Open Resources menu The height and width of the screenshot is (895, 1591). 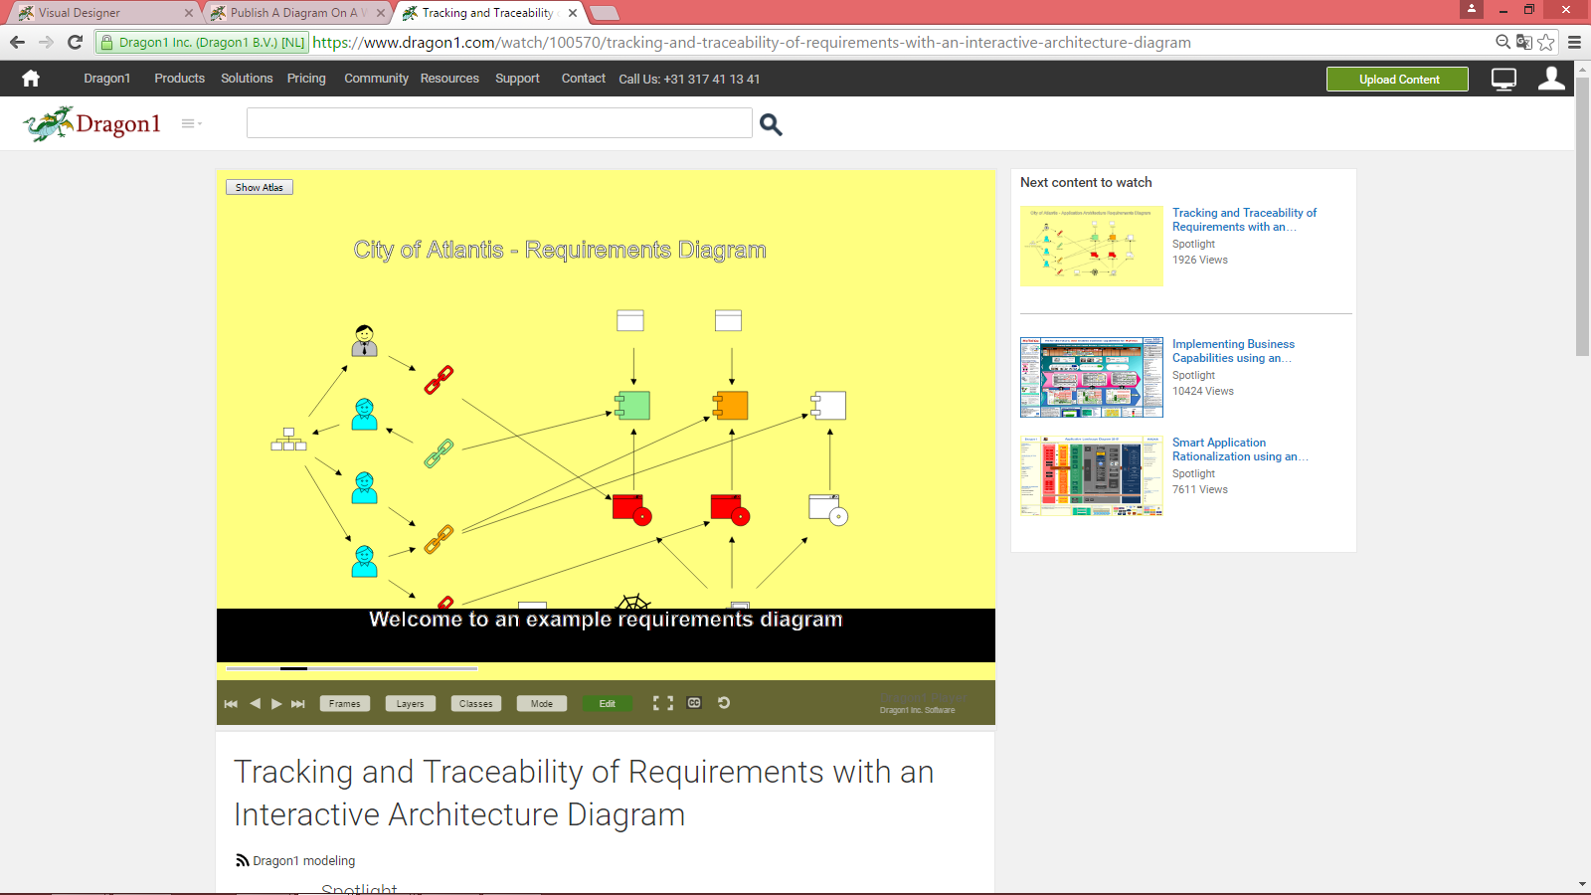[x=449, y=79]
